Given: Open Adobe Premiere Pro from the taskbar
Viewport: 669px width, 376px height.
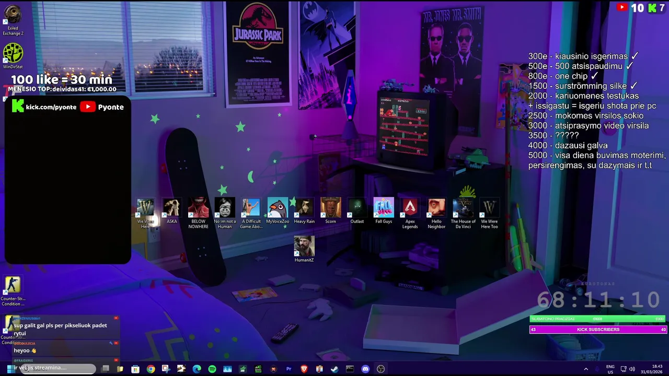Looking at the screenshot, I should (289, 369).
